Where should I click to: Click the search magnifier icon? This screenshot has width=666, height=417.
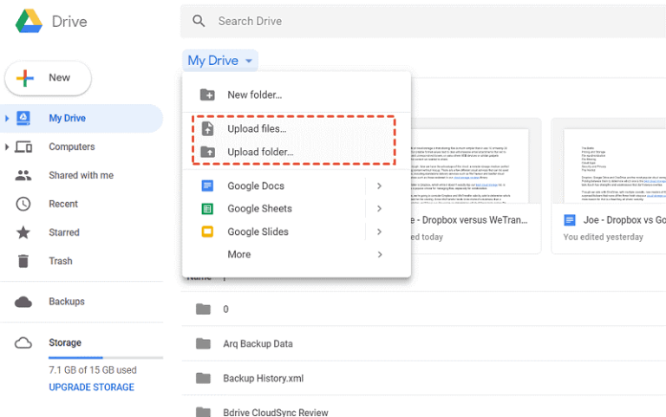coord(199,21)
